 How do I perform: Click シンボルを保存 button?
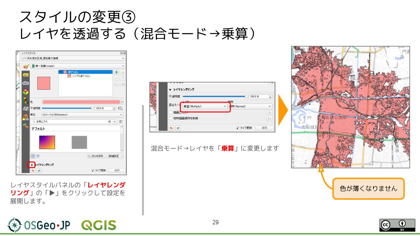point(96,156)
